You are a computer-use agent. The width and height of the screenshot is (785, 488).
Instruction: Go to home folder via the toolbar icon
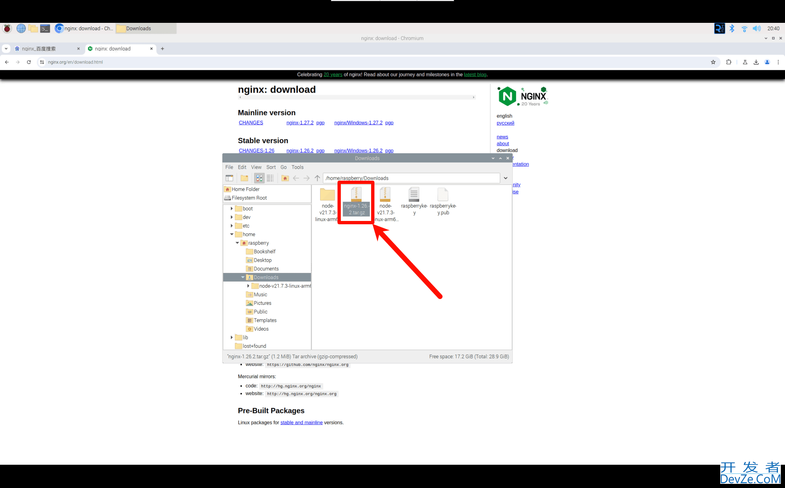point(285,178)
